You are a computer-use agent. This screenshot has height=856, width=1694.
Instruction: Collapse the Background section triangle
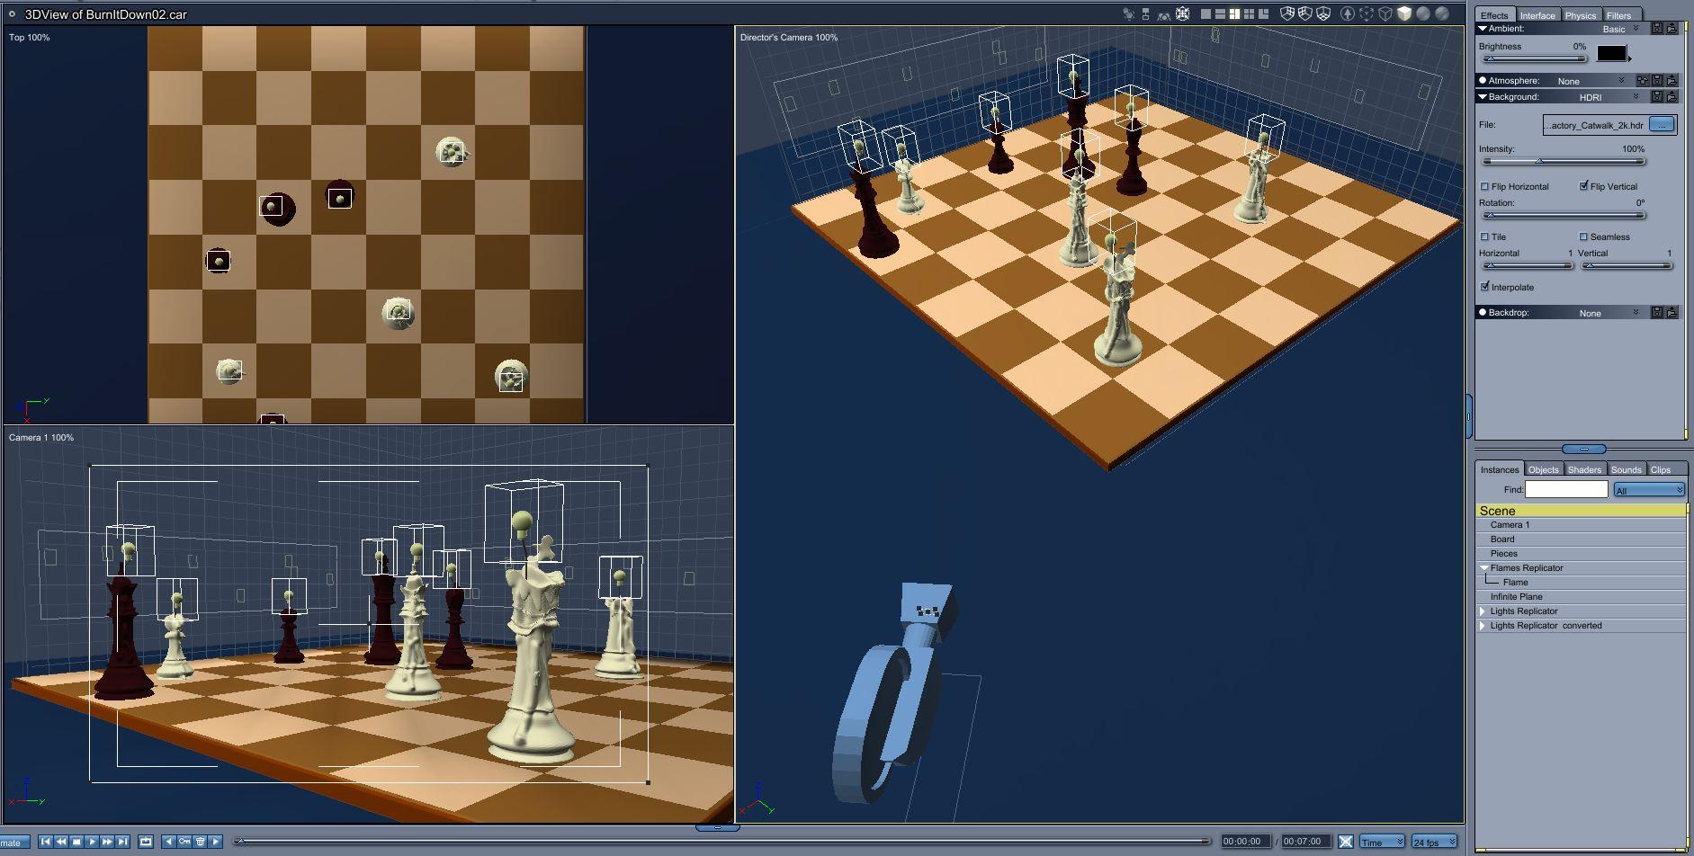click(1483, 97)
